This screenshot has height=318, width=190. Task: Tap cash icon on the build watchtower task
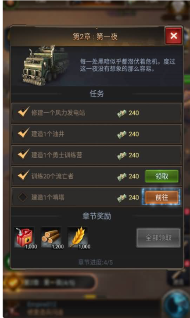(x=122, y=197)
